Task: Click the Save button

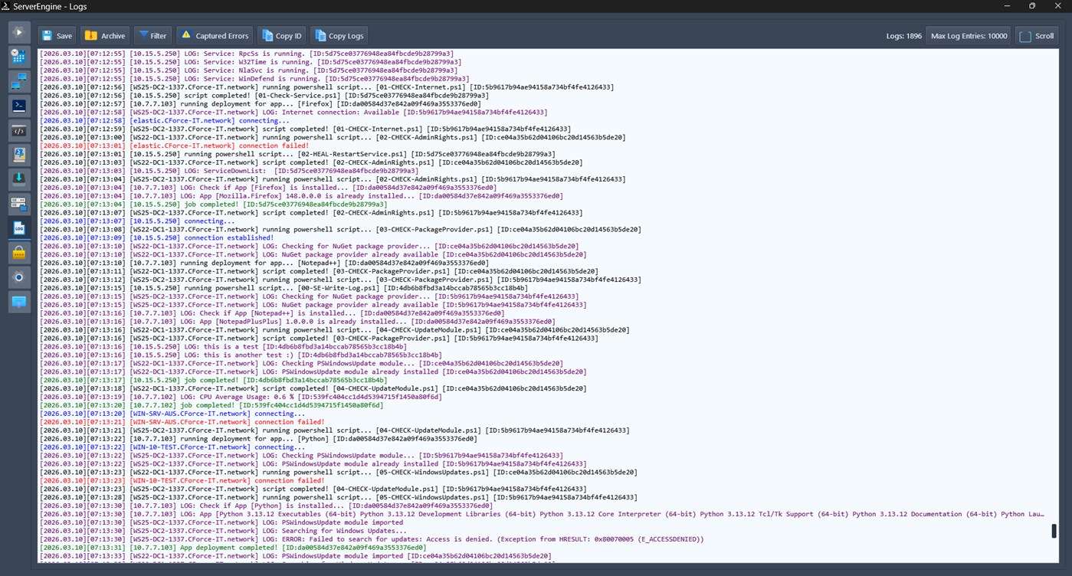Action: [57, 35]
